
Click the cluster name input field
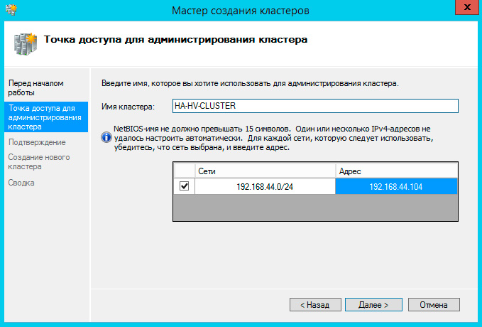pos(315,106)
